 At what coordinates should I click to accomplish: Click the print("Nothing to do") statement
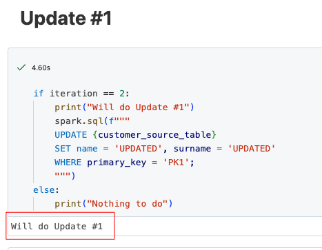click(x=114, y=204)
